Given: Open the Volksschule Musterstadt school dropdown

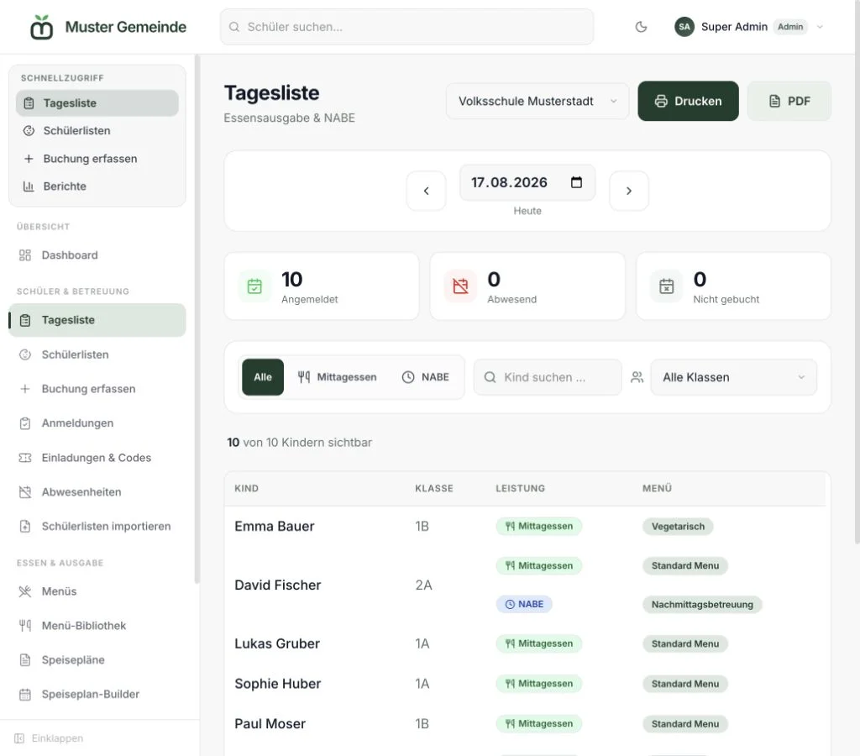Looking at the screenshot, I should [x=537, y=101].
